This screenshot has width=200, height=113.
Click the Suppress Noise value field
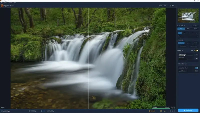pos(196,55)
